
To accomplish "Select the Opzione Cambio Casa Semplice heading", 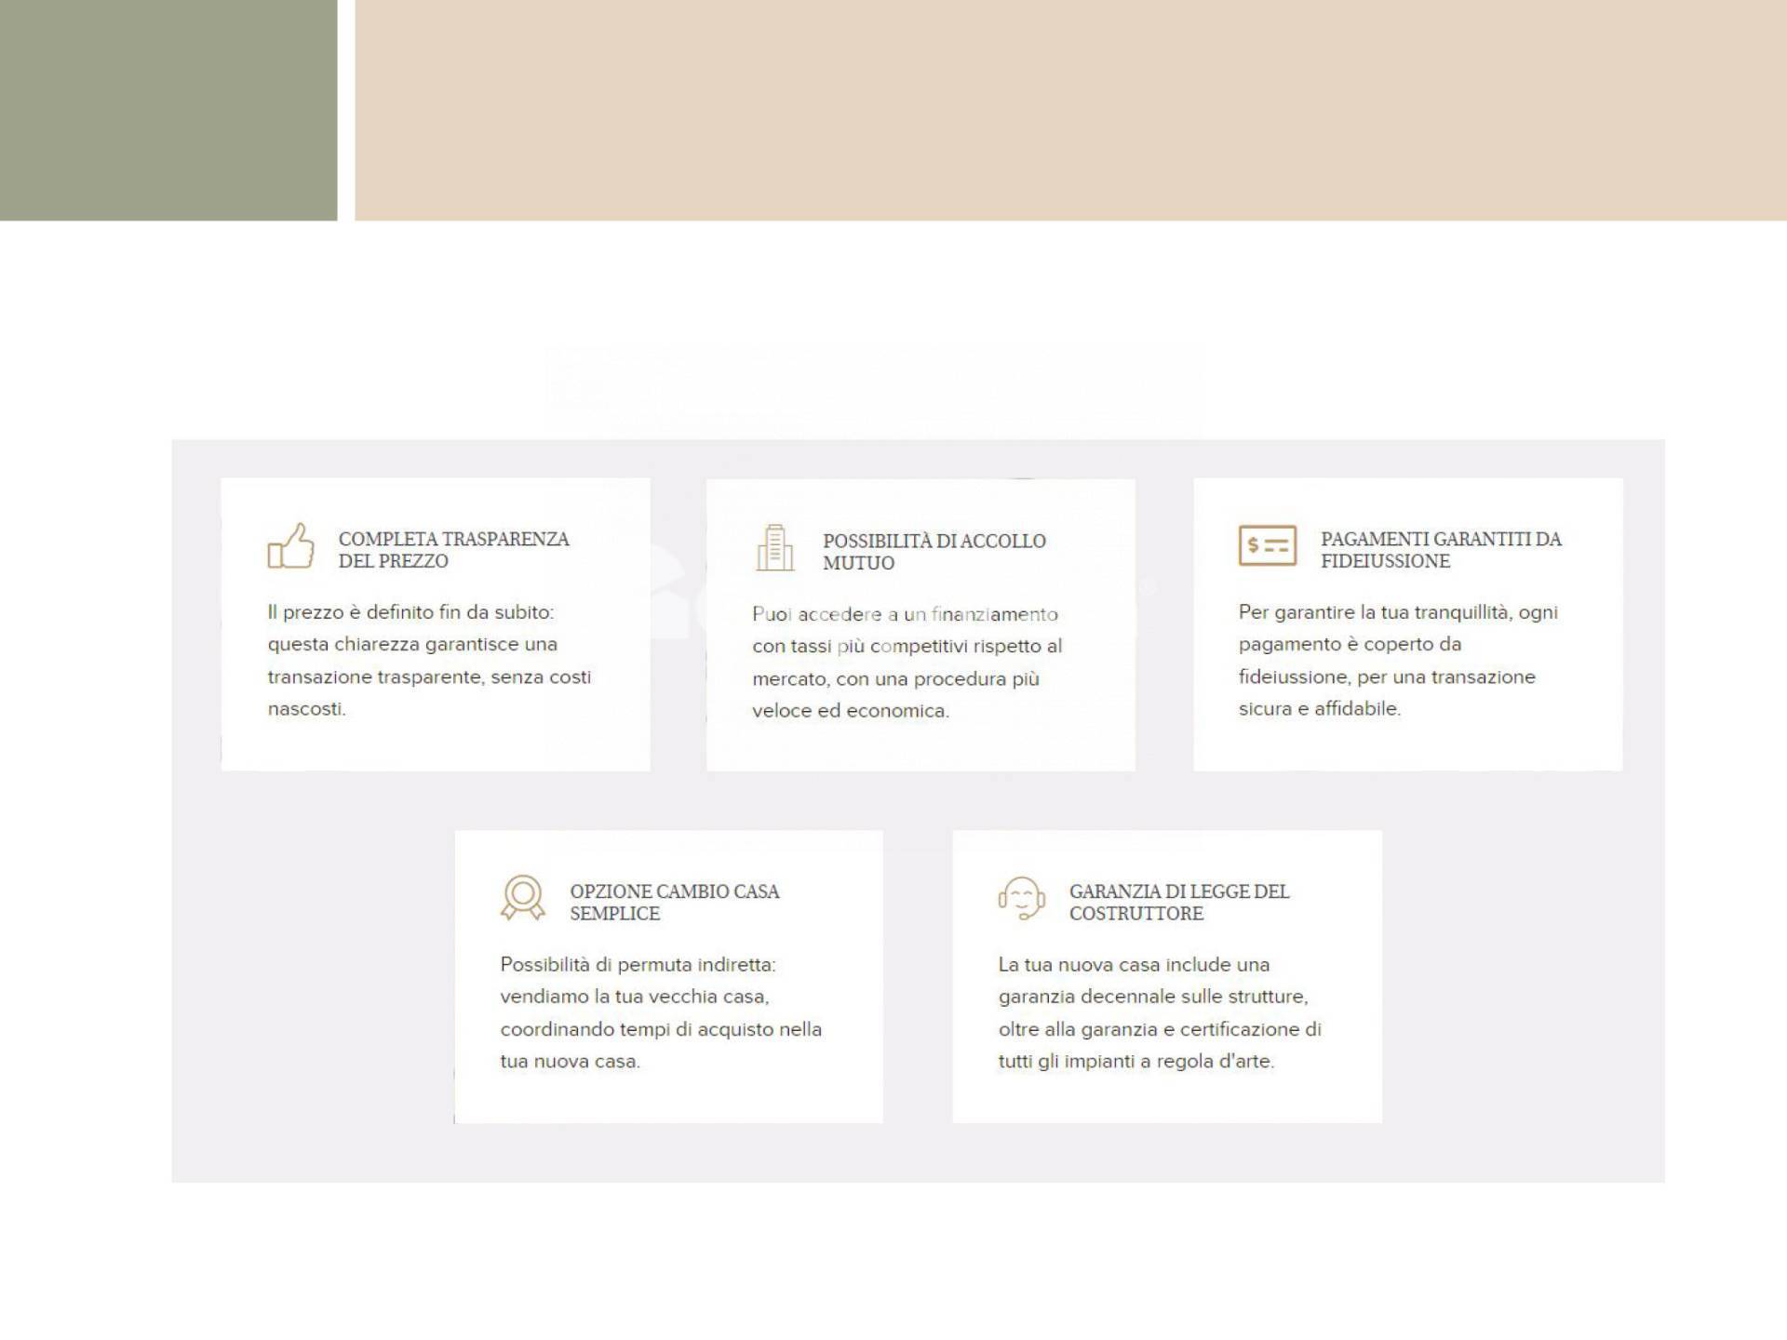I will coord(674,902).
